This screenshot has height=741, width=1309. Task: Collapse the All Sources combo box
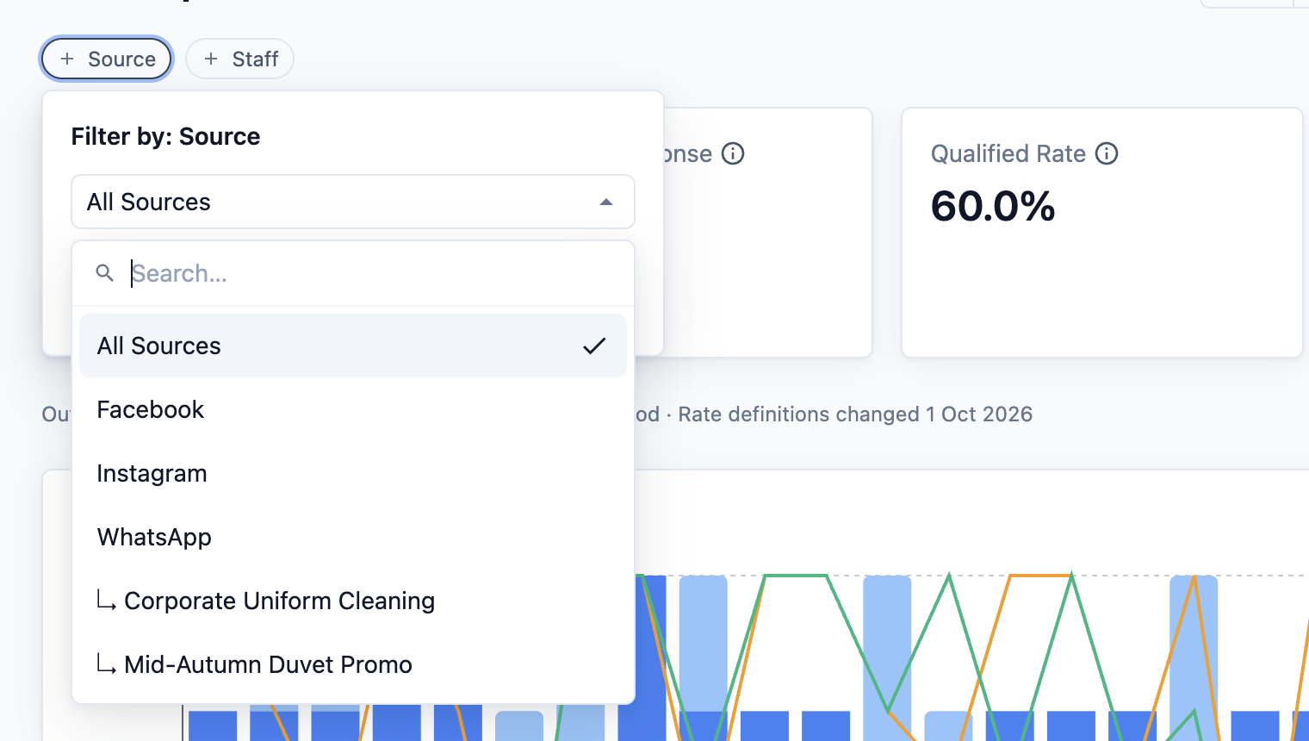click(x=353, y=202)
